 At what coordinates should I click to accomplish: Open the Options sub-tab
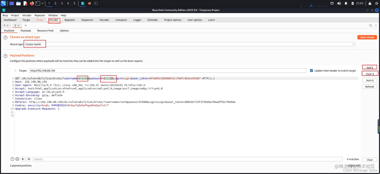(64, 31)
